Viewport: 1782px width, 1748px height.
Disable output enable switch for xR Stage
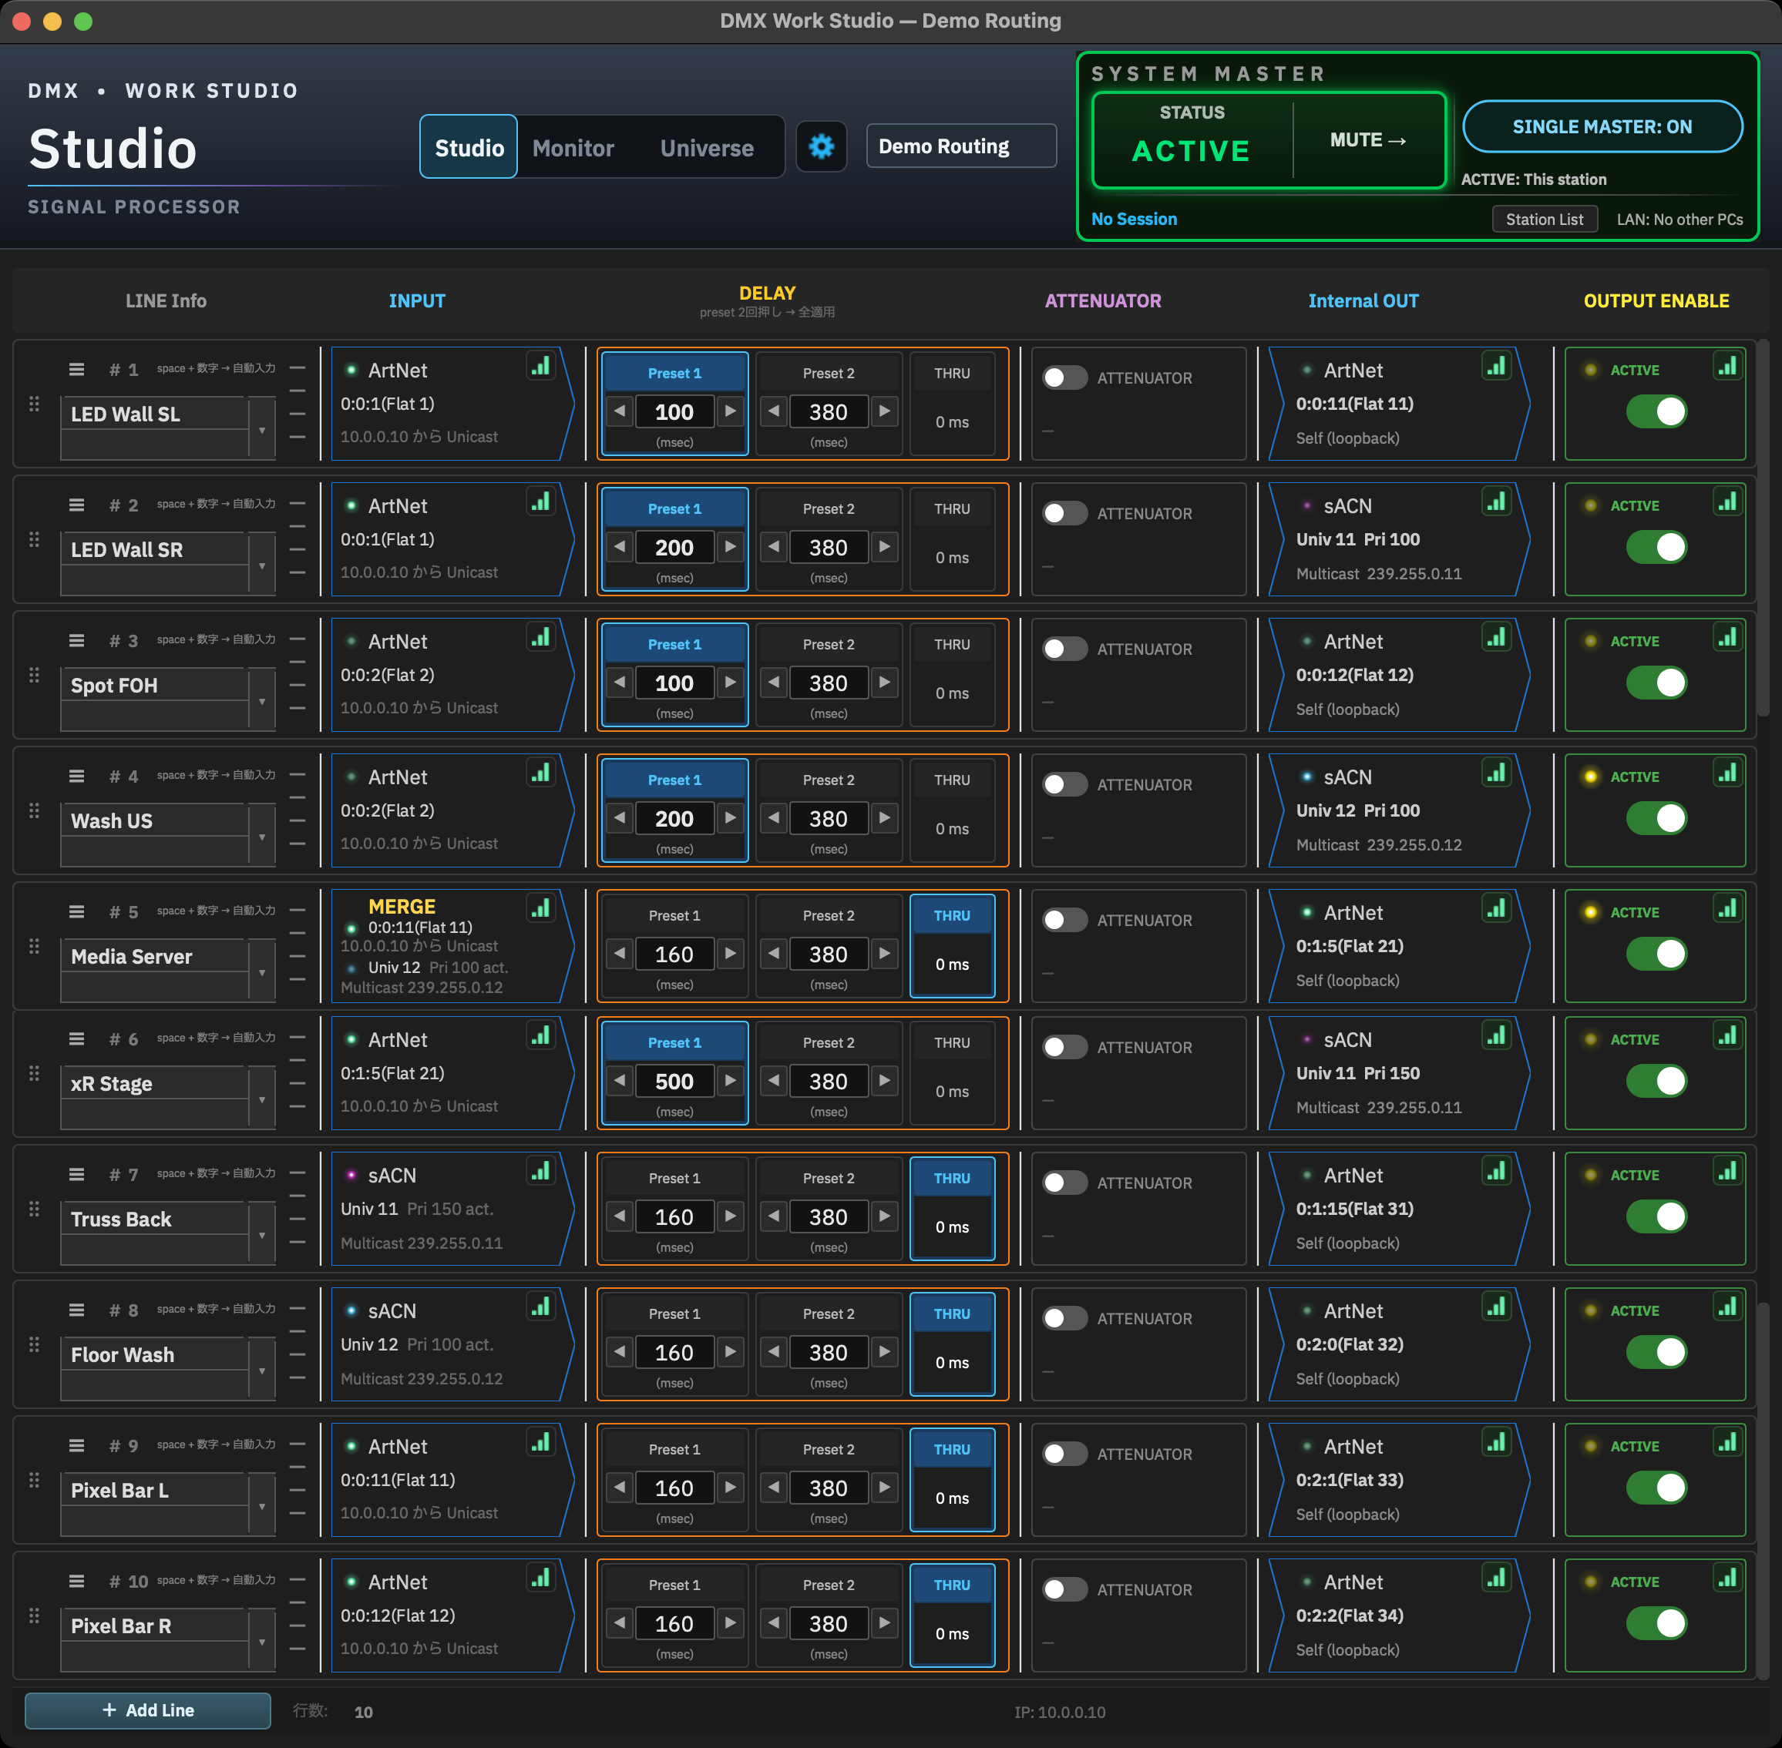pos(1656,1081)
